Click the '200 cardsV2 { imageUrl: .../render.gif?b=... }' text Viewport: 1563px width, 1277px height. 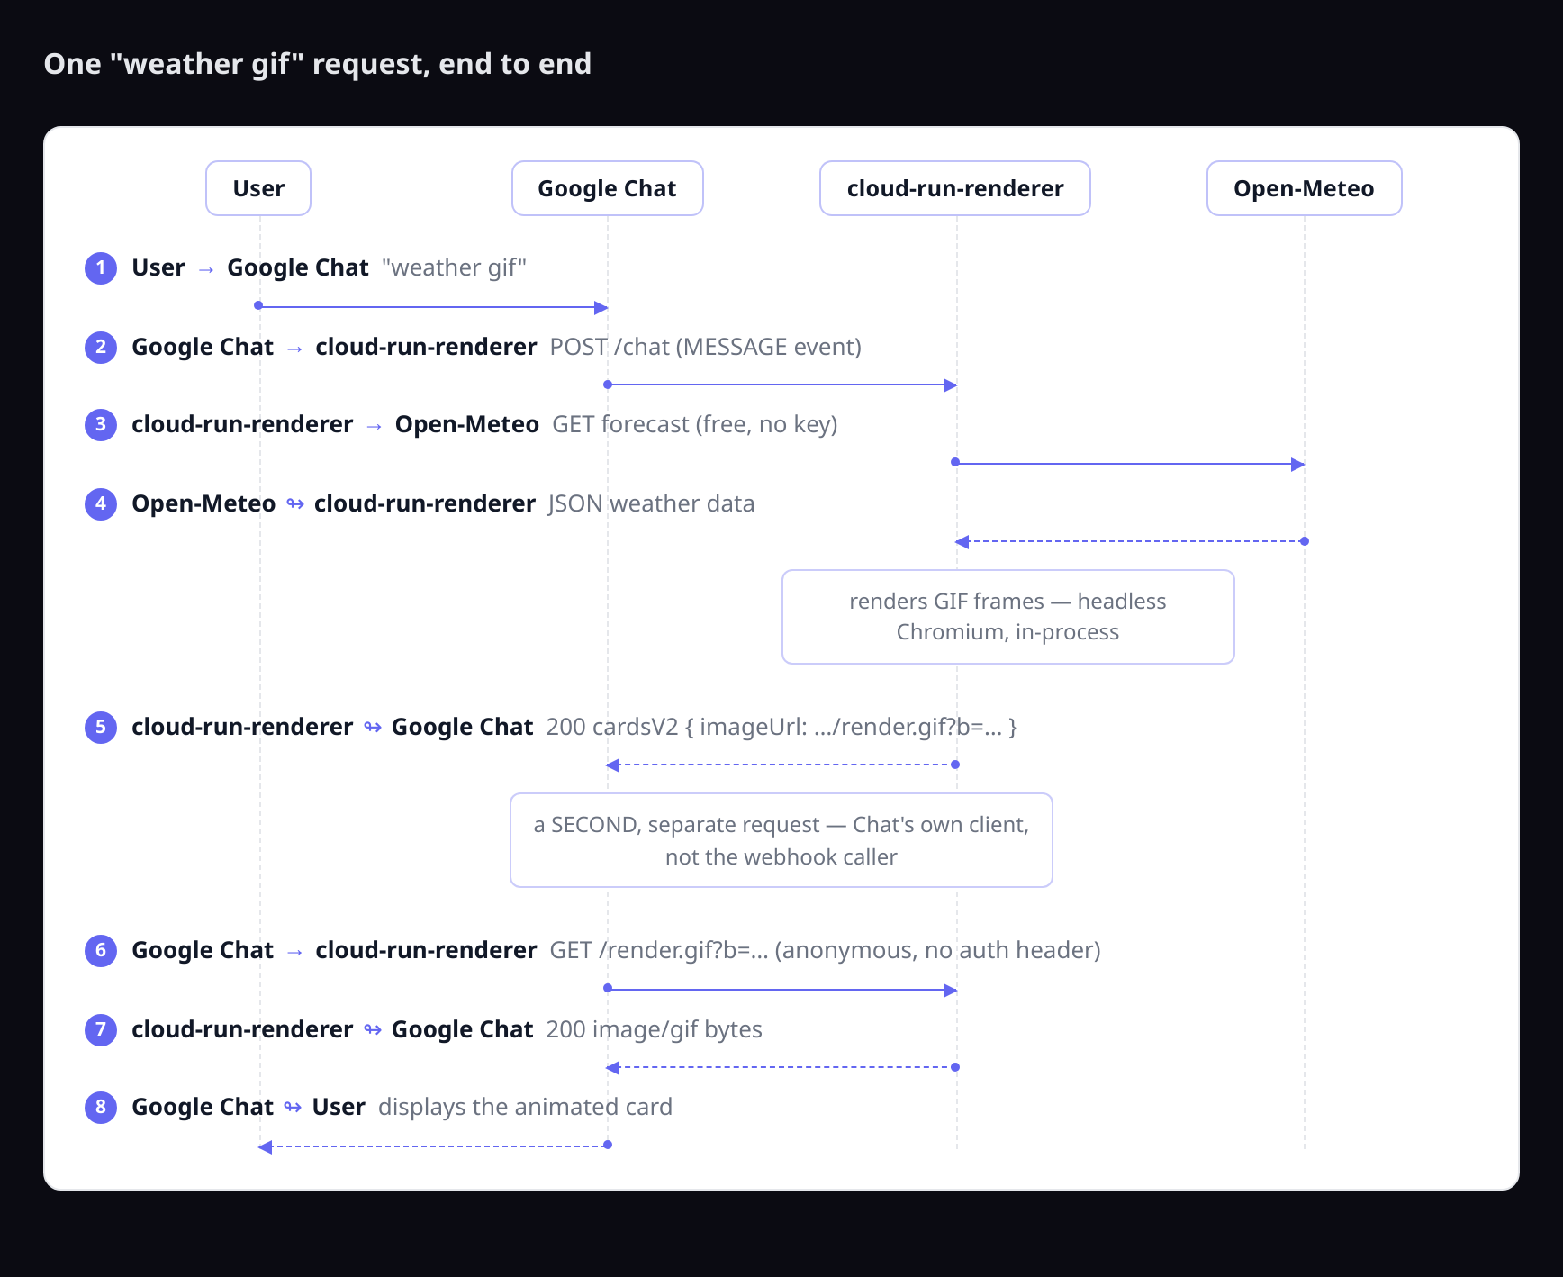[x=781, y=728]
